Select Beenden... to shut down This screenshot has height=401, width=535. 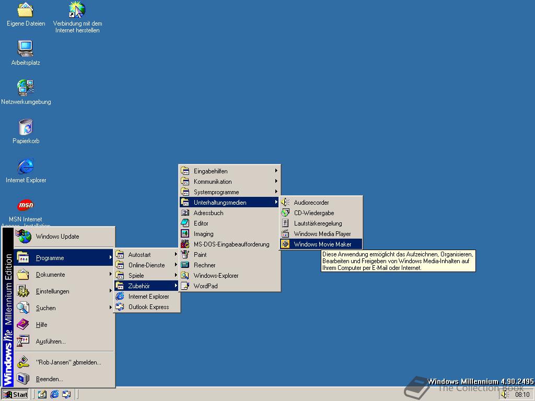(x=64, y=379)
